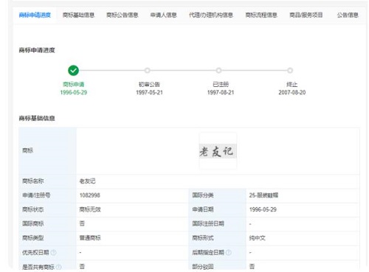Image resolution: width=369 pixels, height=272 pixels.
Task: Click the registration number 1082998
Action: pos(90,195)
